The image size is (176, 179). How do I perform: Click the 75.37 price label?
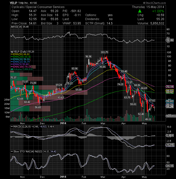(x=13, y=78)
